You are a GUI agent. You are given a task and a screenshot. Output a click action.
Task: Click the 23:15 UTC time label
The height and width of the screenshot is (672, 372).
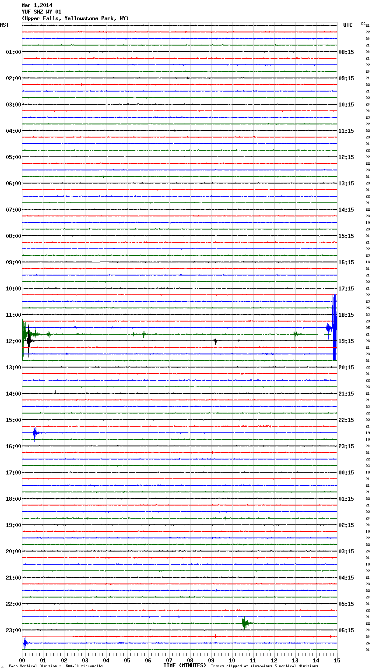click(346, 446)
